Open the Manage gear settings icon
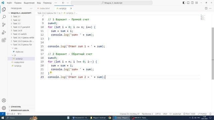The width and height of the screenshot is (214, 120). 4,108
